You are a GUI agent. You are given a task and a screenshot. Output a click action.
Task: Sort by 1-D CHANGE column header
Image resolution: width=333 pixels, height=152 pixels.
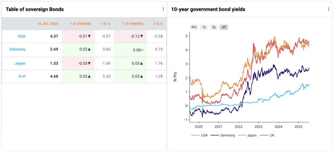pos(81,24)
